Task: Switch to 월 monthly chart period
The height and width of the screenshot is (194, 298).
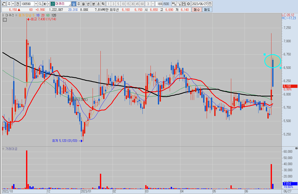Action: coord(83,4)
